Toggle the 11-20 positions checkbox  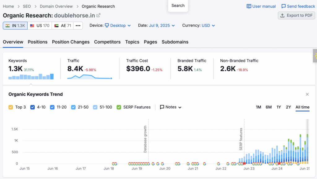52,107
